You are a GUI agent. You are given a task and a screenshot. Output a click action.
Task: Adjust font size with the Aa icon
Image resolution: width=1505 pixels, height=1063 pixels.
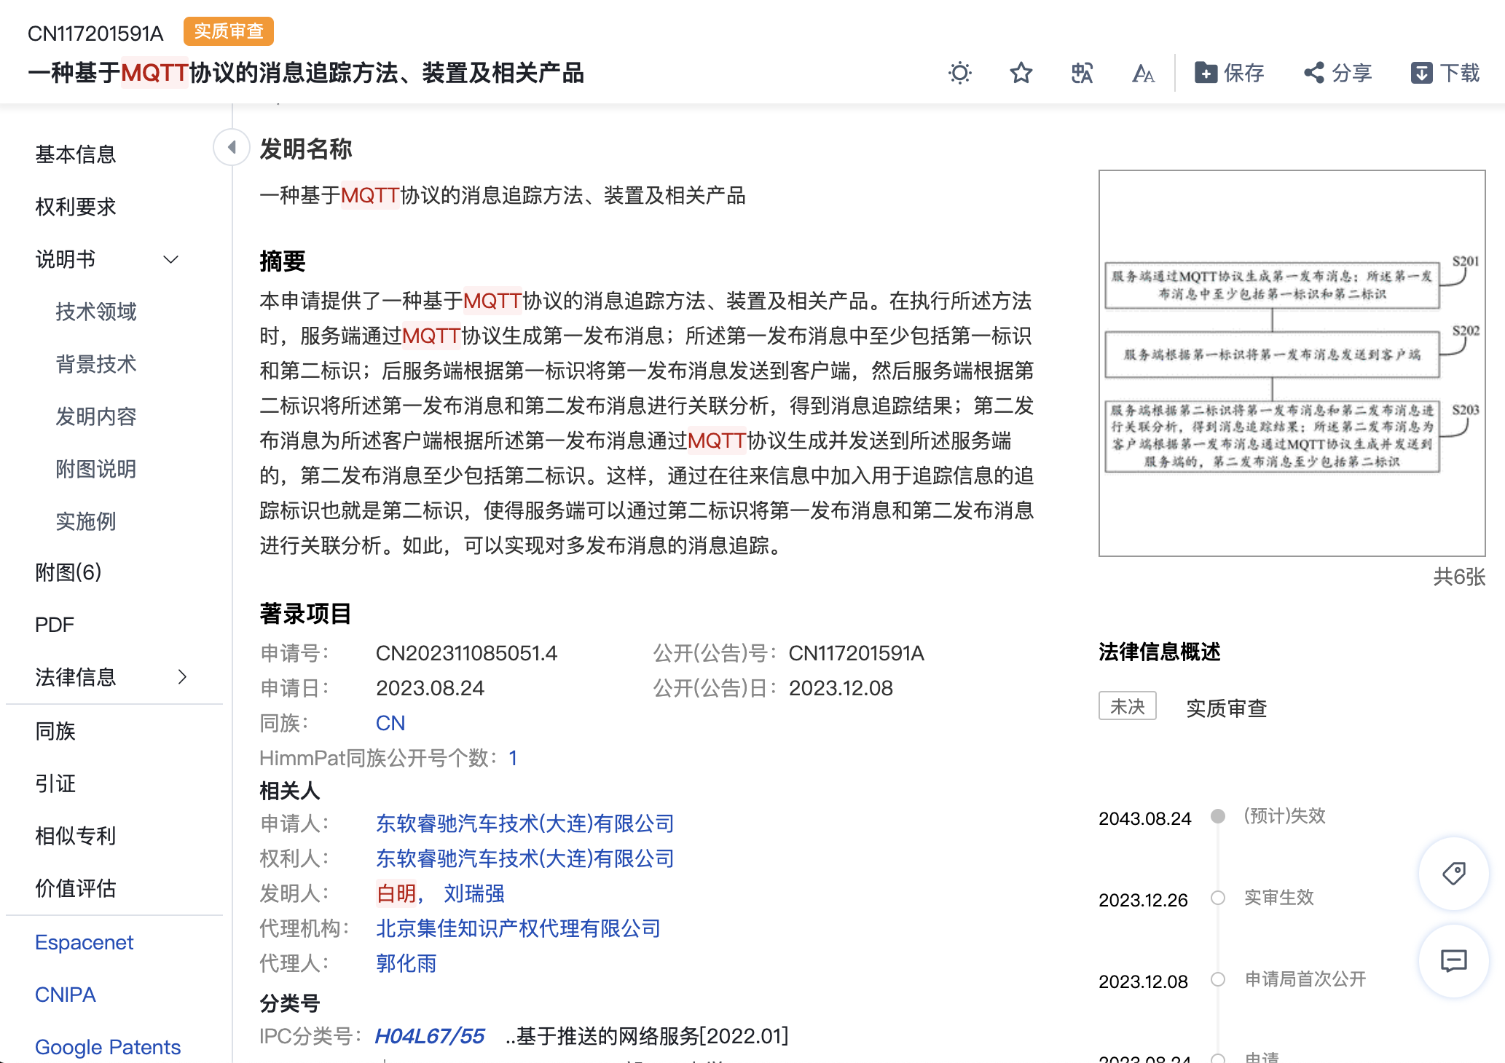click(1143, 73)
